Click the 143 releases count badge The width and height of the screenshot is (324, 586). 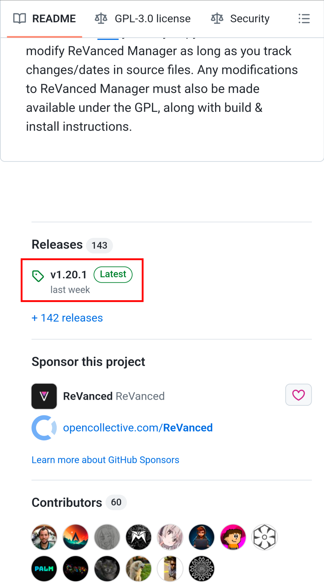99,245
